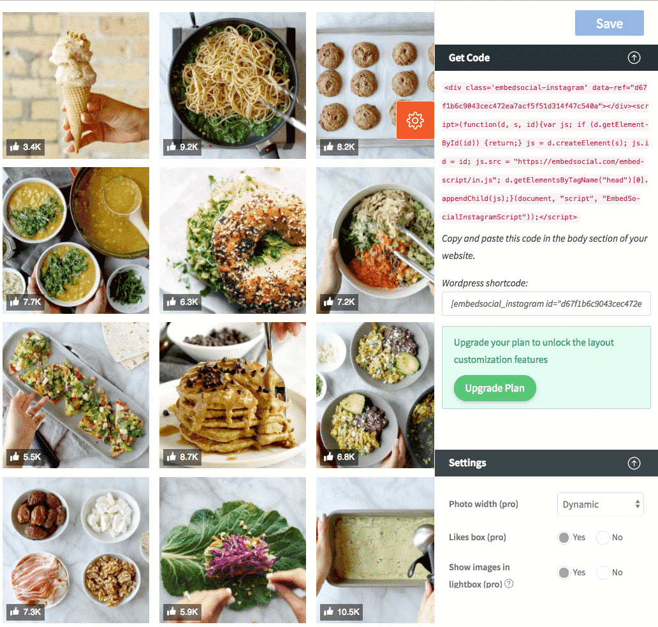This screenshot has width=658, height=627.
Task: Click the thumbs-up 7.7K likes badge
Action: (25, 302)
